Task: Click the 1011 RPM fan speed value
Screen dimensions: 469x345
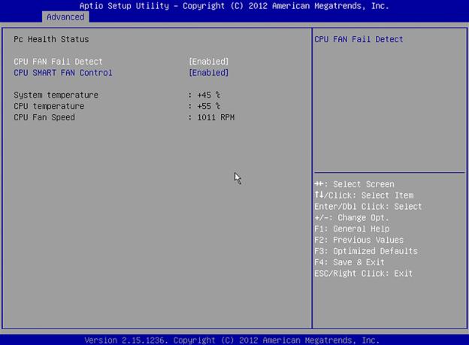Action: (216, 117)
